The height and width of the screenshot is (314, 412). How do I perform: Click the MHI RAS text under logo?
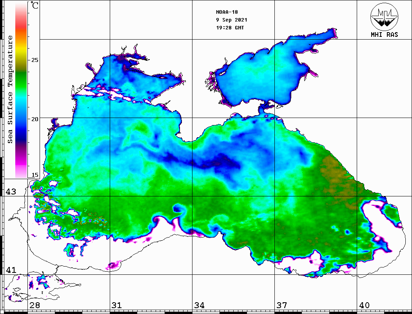(x=384, y=34)
